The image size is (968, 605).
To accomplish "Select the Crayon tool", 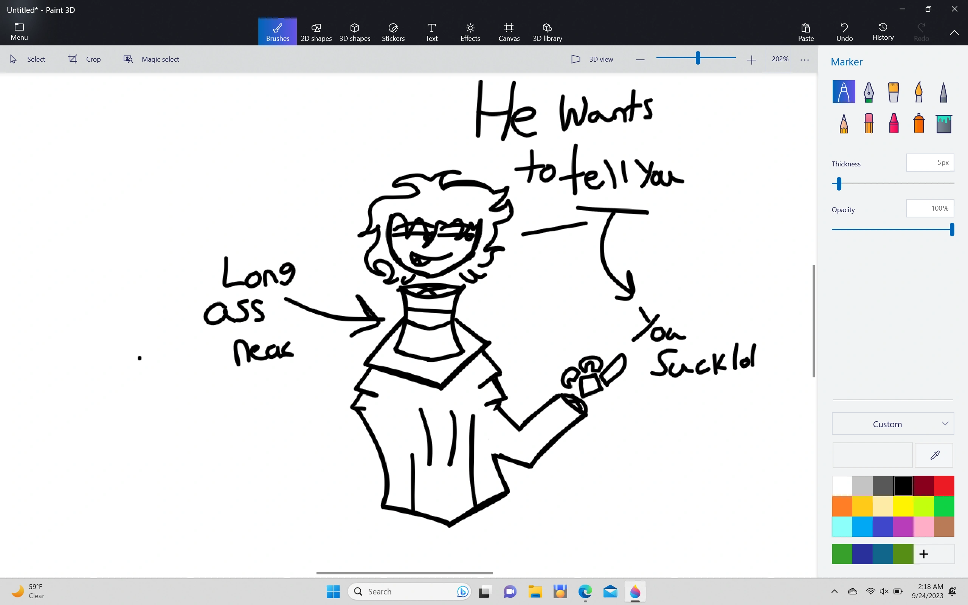I will pyautogui.click(x=893, y=123).
